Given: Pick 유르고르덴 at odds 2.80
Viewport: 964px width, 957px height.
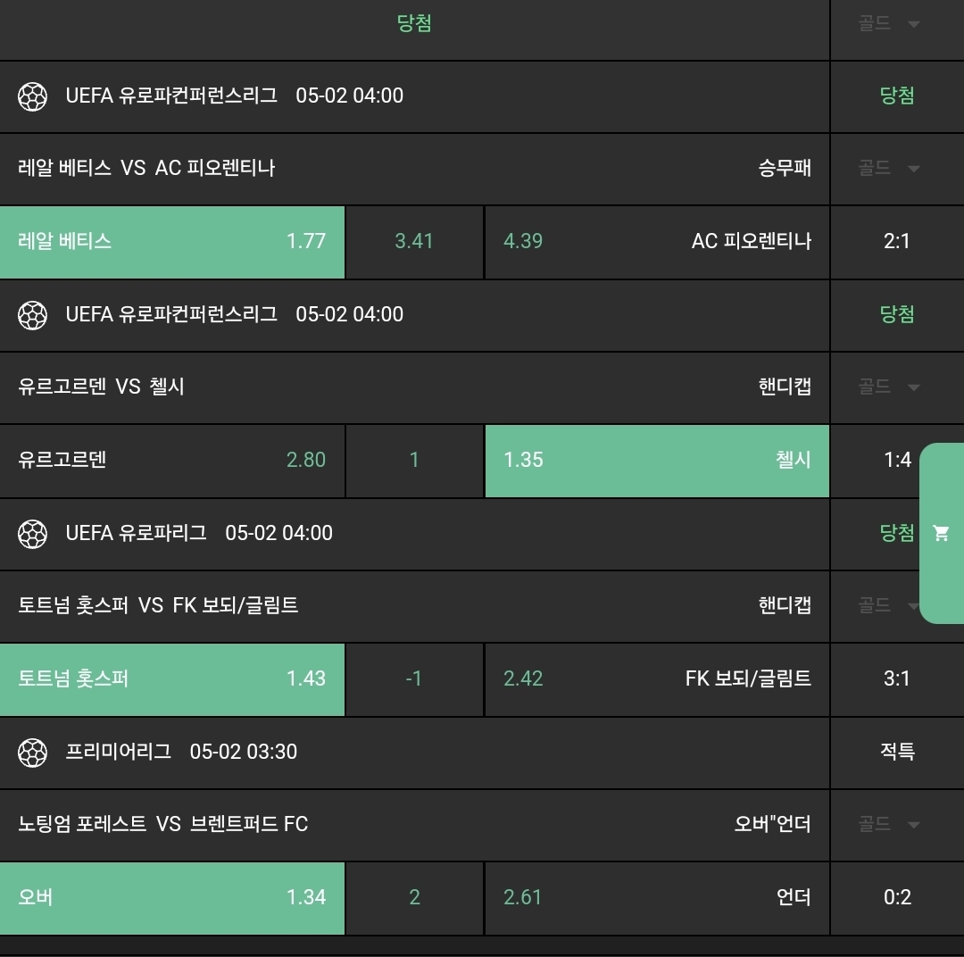Looking at the screenshot, I should click(x=172, y=460).
